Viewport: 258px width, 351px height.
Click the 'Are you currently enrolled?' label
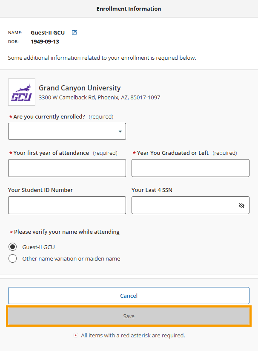click(49, 116)
